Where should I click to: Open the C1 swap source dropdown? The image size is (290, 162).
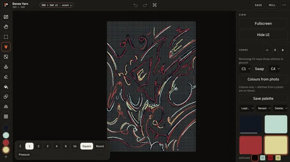click(245, 69)
